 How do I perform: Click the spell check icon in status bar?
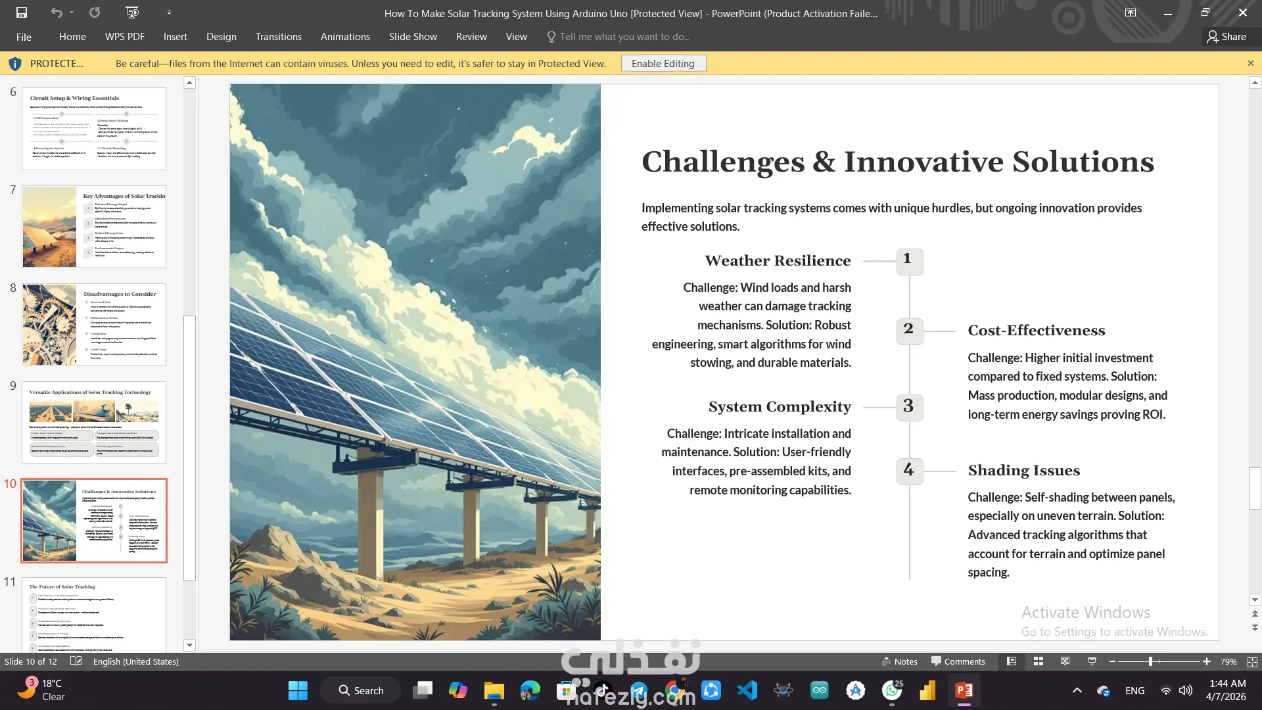click(76, 661)
